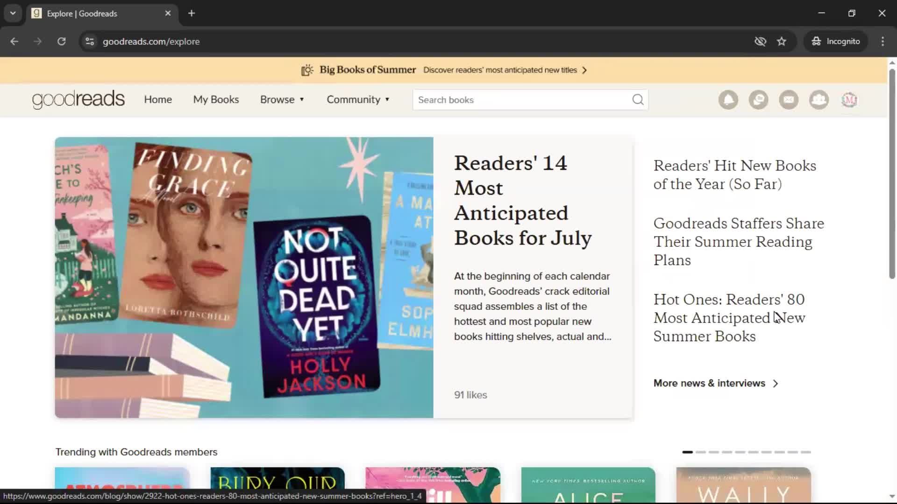Click the address bar URL goodreads.com/explore
The width and height of the screenshot is (897, 504).
[151, 42]
